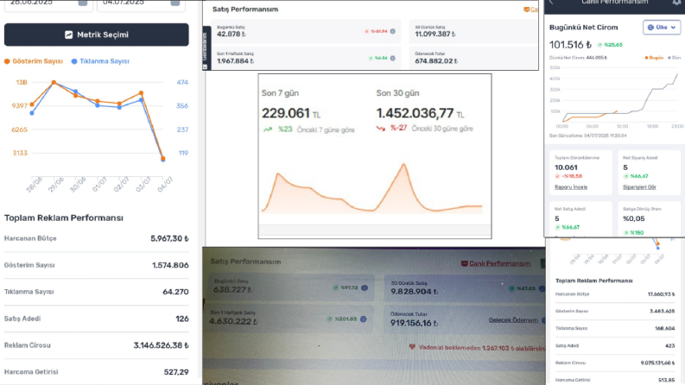This screenshot has height=385, width=685.
Task: Open the end date calendar icon
Action: click(x=175, y=3)
